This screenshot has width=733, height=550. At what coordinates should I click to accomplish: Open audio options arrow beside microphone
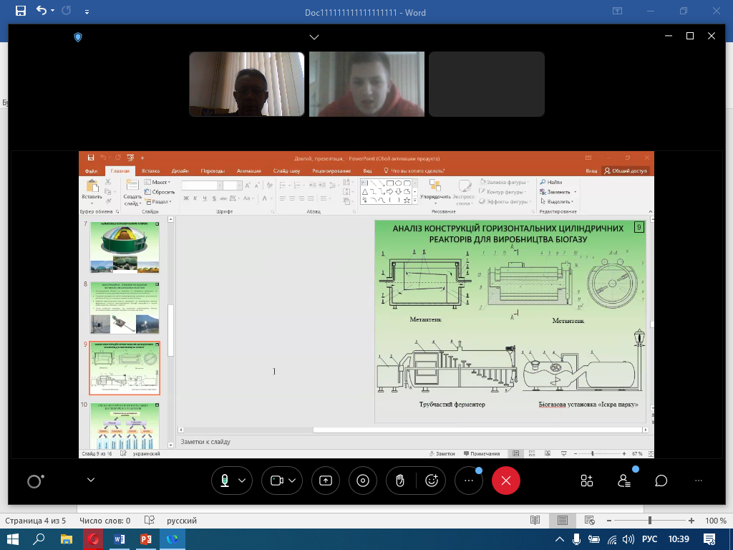pyautogui.click(x=242, y=481)
